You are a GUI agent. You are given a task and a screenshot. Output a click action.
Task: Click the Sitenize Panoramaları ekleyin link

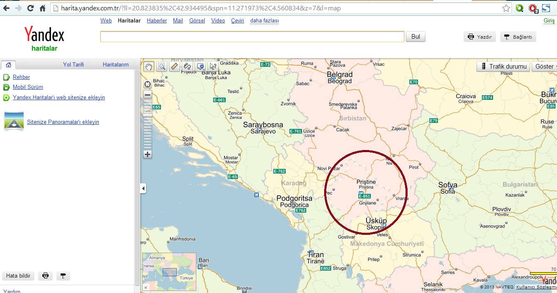coord(63,122)
